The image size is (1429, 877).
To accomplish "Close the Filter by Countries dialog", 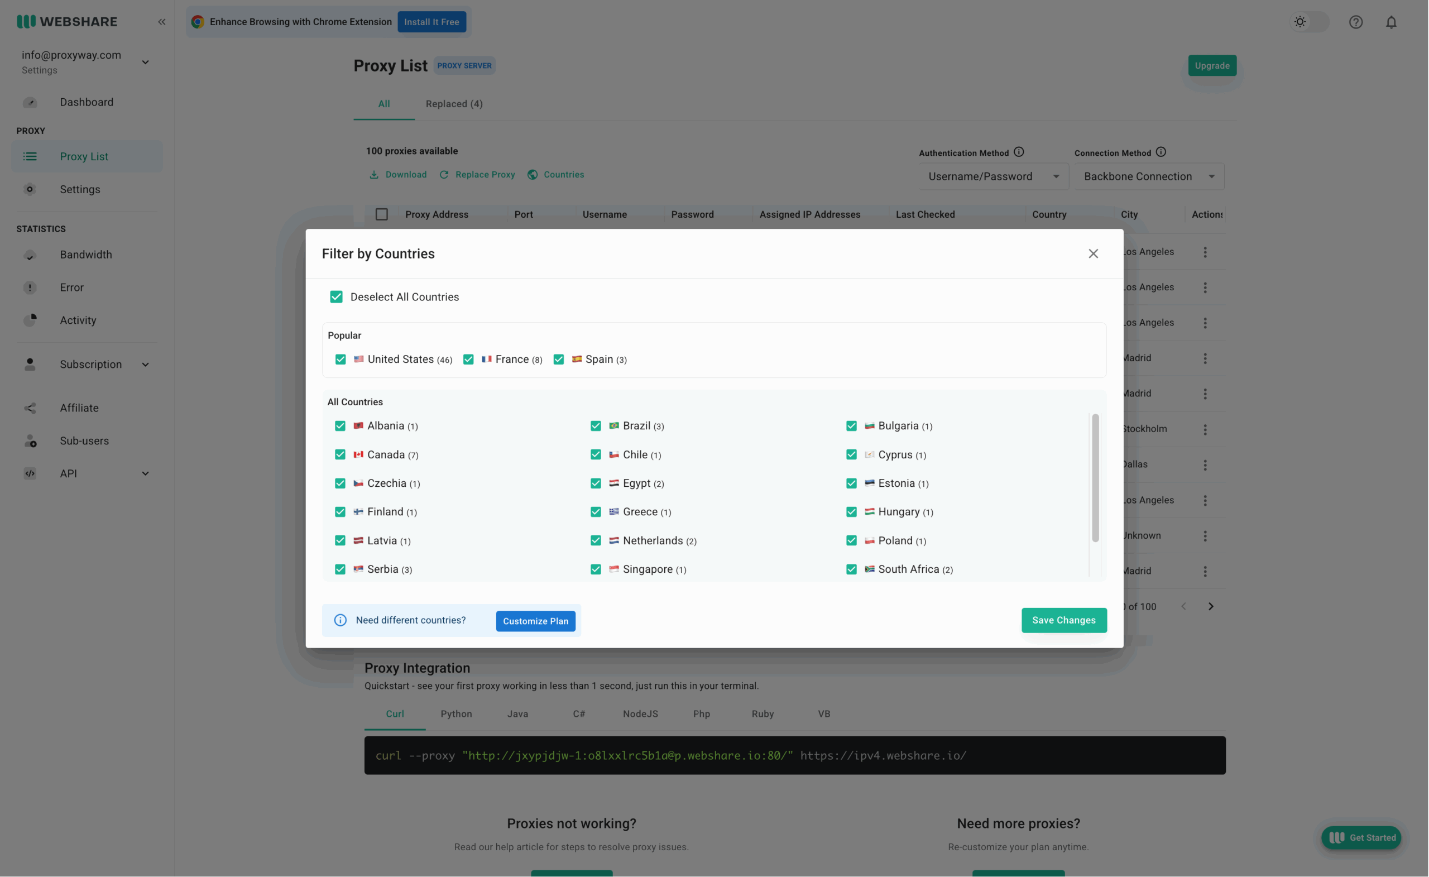I will (x=1093, y=254).
